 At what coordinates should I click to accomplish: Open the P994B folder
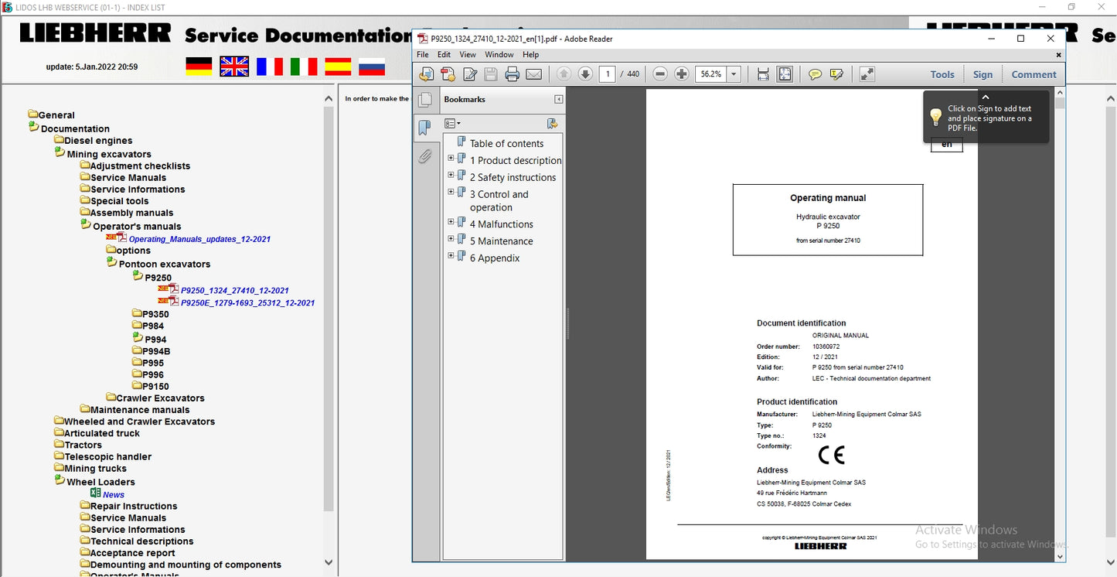point(156,352)
